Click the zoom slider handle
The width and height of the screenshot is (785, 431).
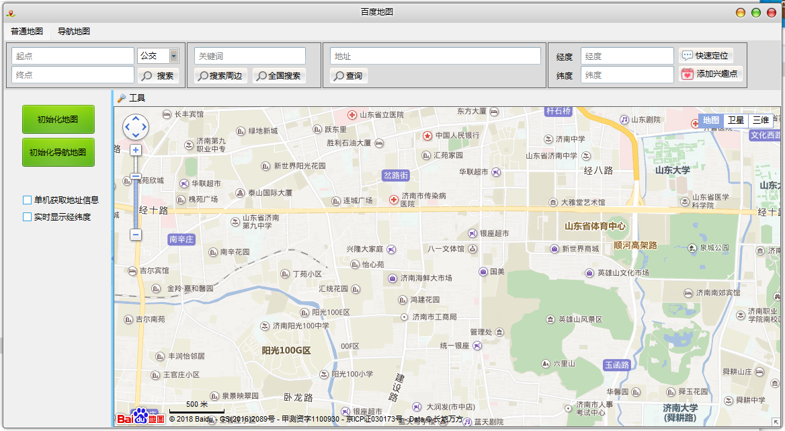(136, 176)
